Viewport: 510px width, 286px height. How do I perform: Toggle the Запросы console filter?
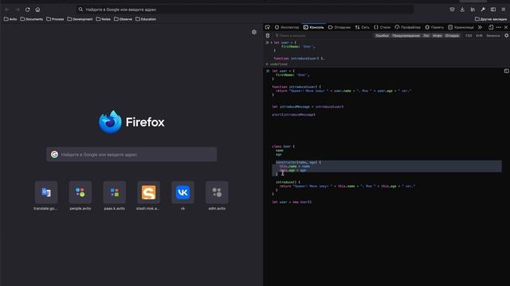pyautogui.click(x=493, y=36)
